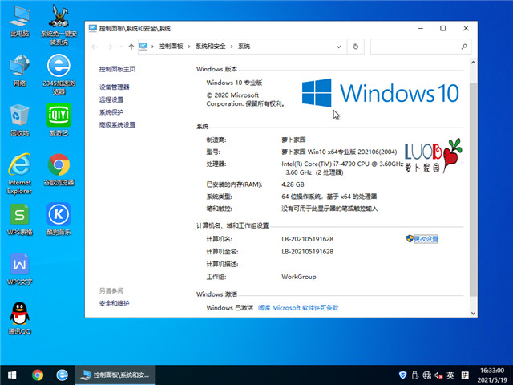The image size is (513, 385).
Task: Select the 控制面板\系统和安... taskbar window button
Action: pyautogui.click(x=115, y=375)
